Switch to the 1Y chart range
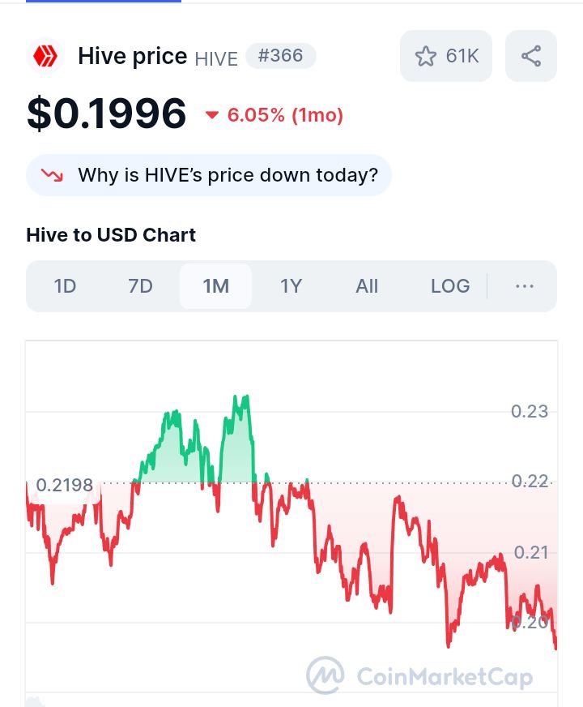 (291, 286)
